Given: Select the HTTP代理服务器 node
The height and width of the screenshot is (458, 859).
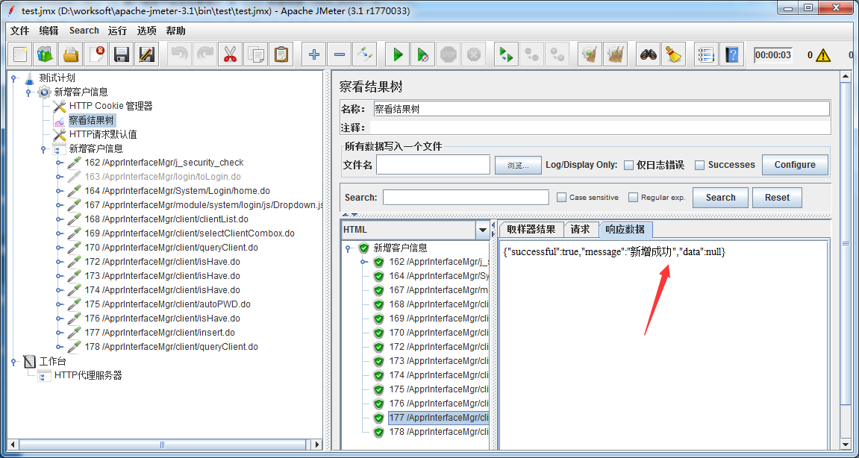Looking at the screenshot, I should (87, 375).
